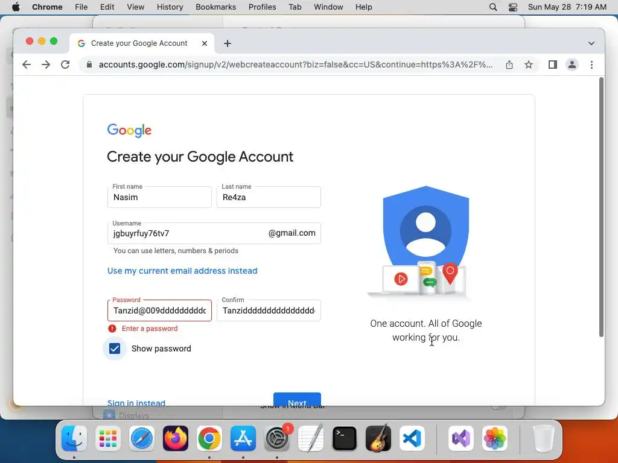
Task: Open the View menu
Action: pyautogui.click(x=135, y=7)
